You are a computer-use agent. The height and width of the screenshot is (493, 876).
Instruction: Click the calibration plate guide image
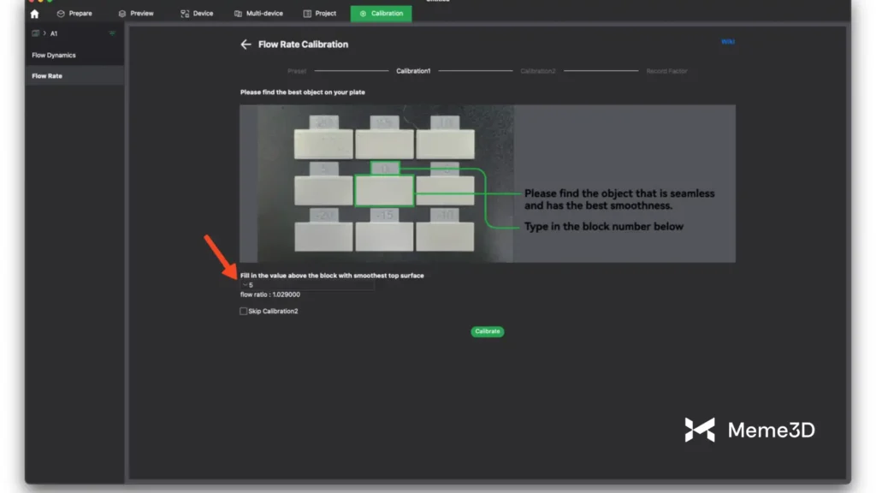click(487, 183)
